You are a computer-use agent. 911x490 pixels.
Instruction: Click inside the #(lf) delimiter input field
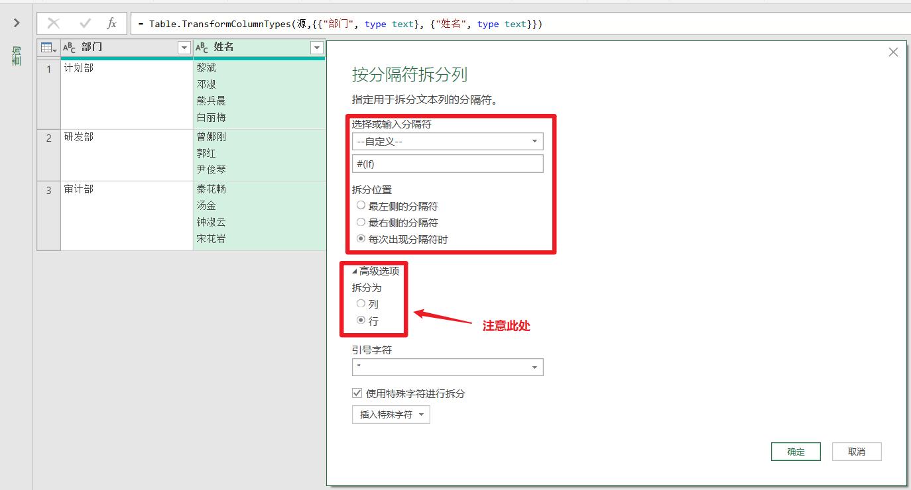[x=448, y=163]
